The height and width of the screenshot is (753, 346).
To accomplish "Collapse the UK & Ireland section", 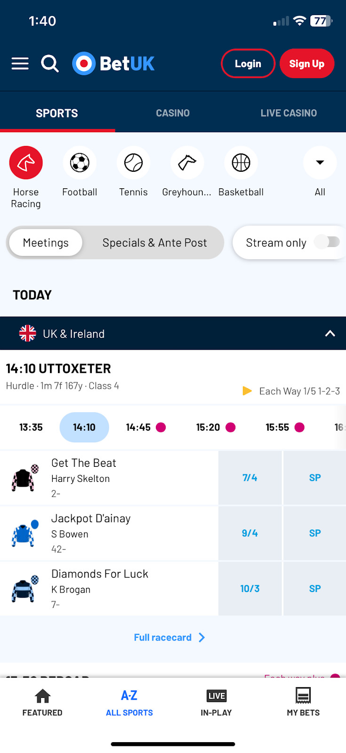I will click(x=330, y=334).
